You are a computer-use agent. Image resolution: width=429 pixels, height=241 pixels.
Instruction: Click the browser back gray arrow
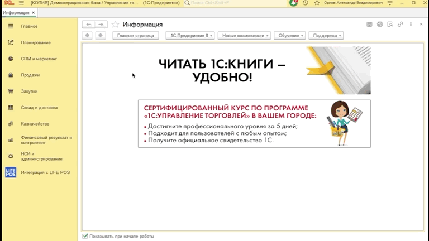tap(87, 35)
